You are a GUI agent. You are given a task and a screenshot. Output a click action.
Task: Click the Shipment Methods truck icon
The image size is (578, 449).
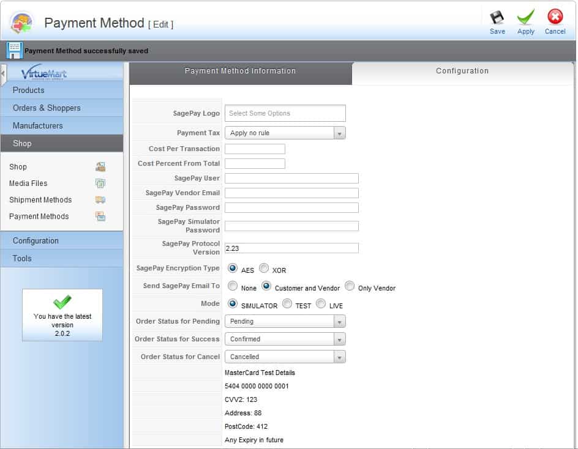(x=100, y=199)
